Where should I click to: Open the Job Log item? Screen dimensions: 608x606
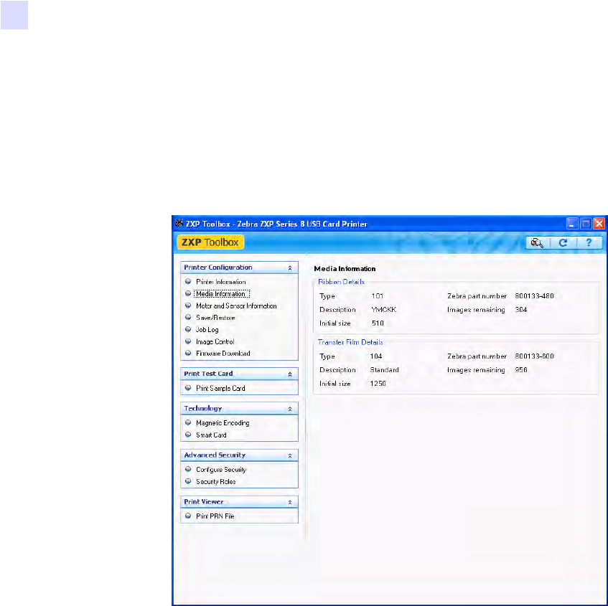coord(207,330)
